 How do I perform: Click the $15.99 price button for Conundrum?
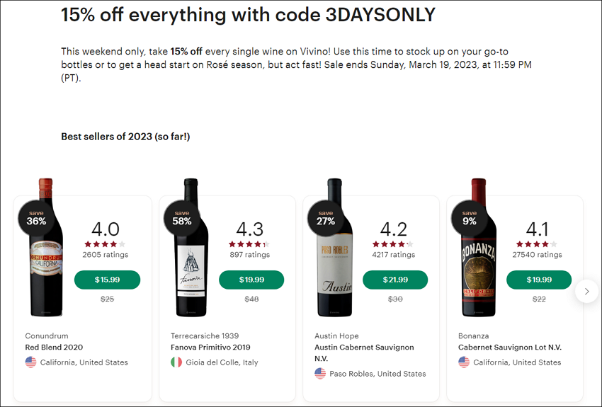(x=107, y=280)
